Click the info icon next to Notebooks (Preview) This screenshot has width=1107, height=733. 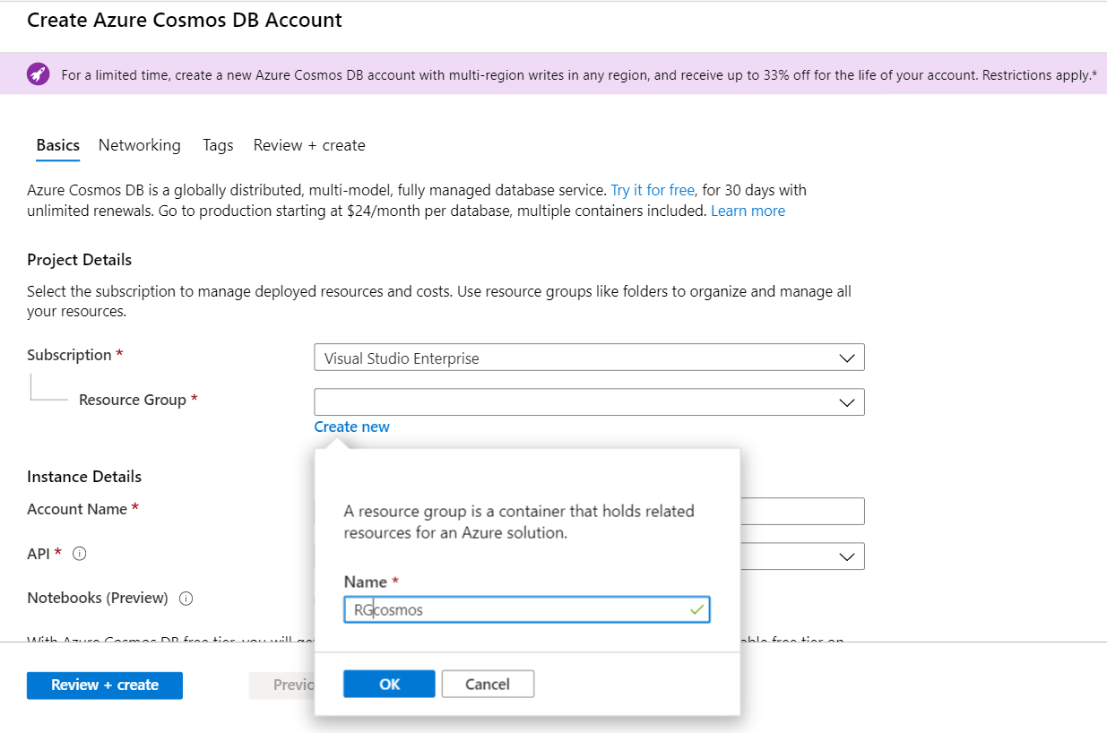pos(186,599)
